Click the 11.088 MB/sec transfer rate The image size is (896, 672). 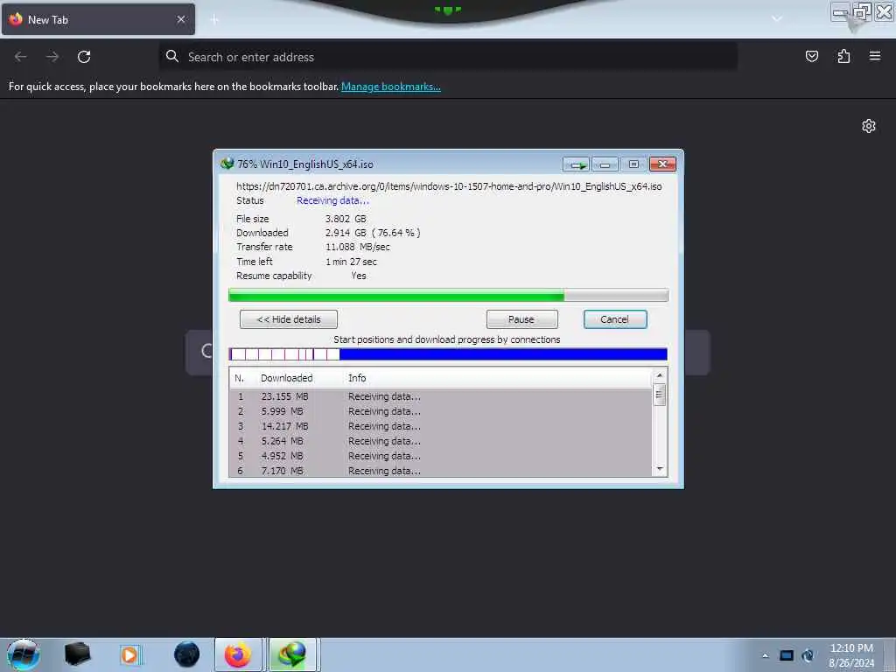click(x=358, y=247)
